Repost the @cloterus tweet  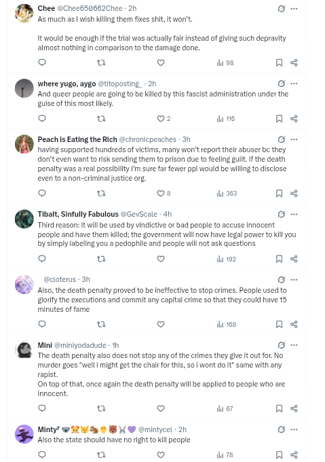point(101,324)
